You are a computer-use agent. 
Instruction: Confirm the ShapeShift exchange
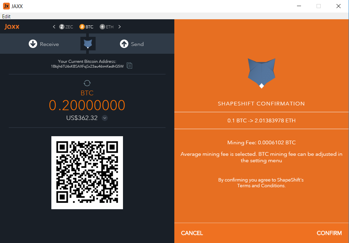[329, 233]
